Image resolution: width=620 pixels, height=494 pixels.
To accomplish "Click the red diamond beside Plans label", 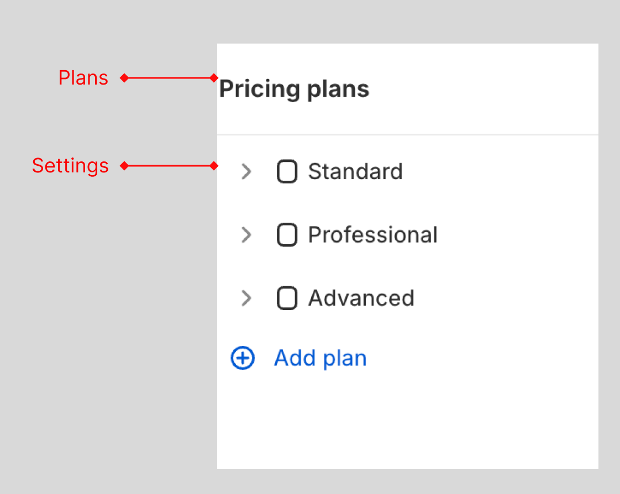I will (124, 78).
